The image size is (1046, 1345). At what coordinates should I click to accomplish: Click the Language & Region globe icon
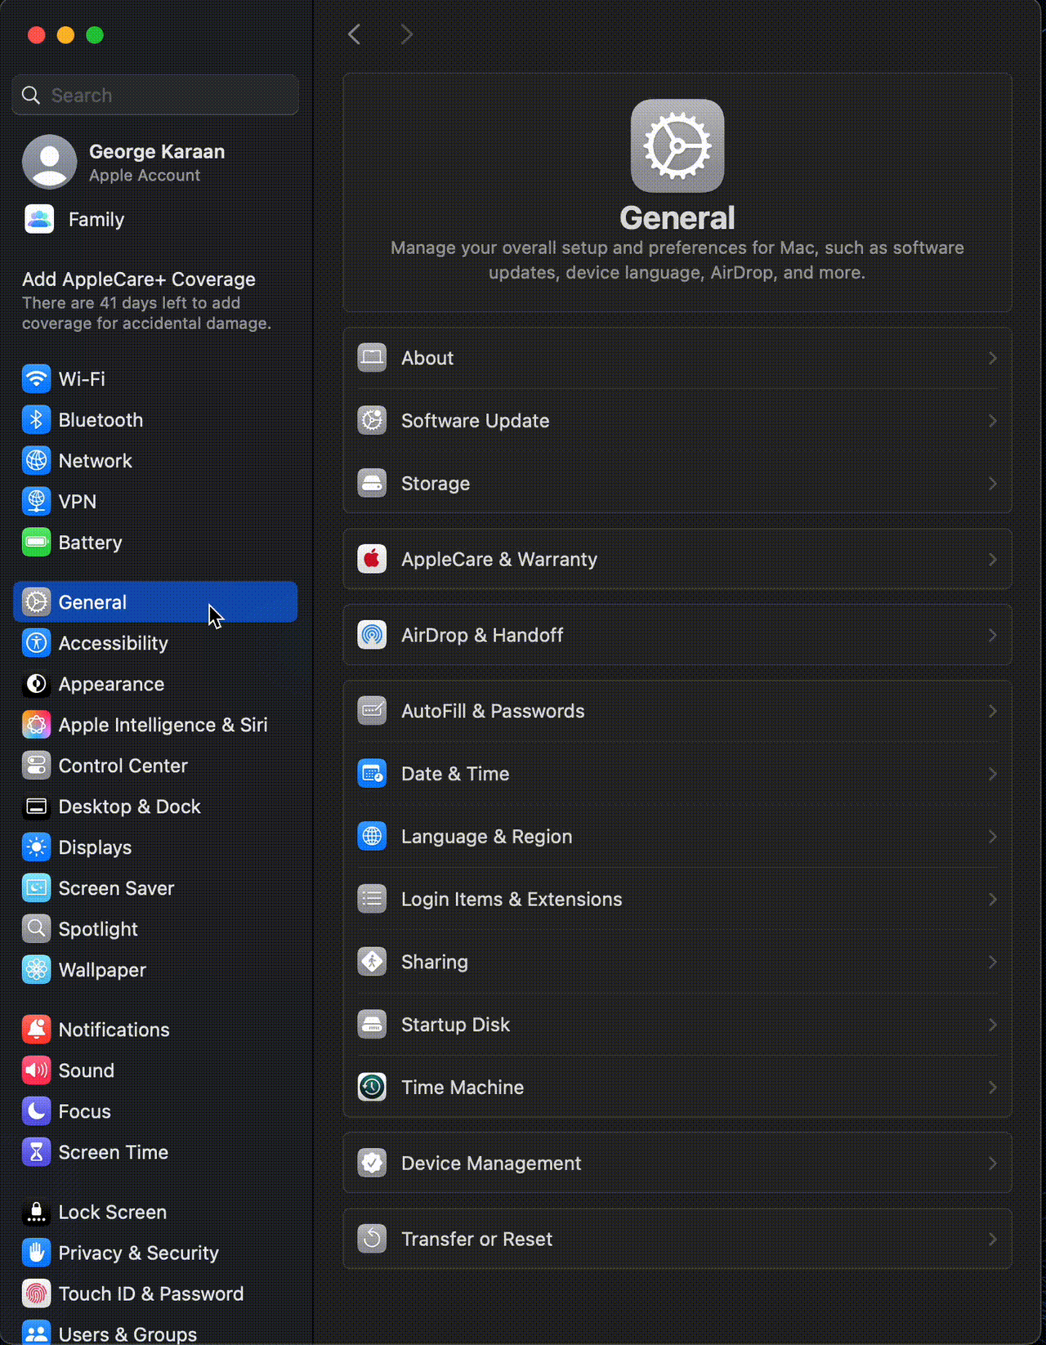coord(372,837)
